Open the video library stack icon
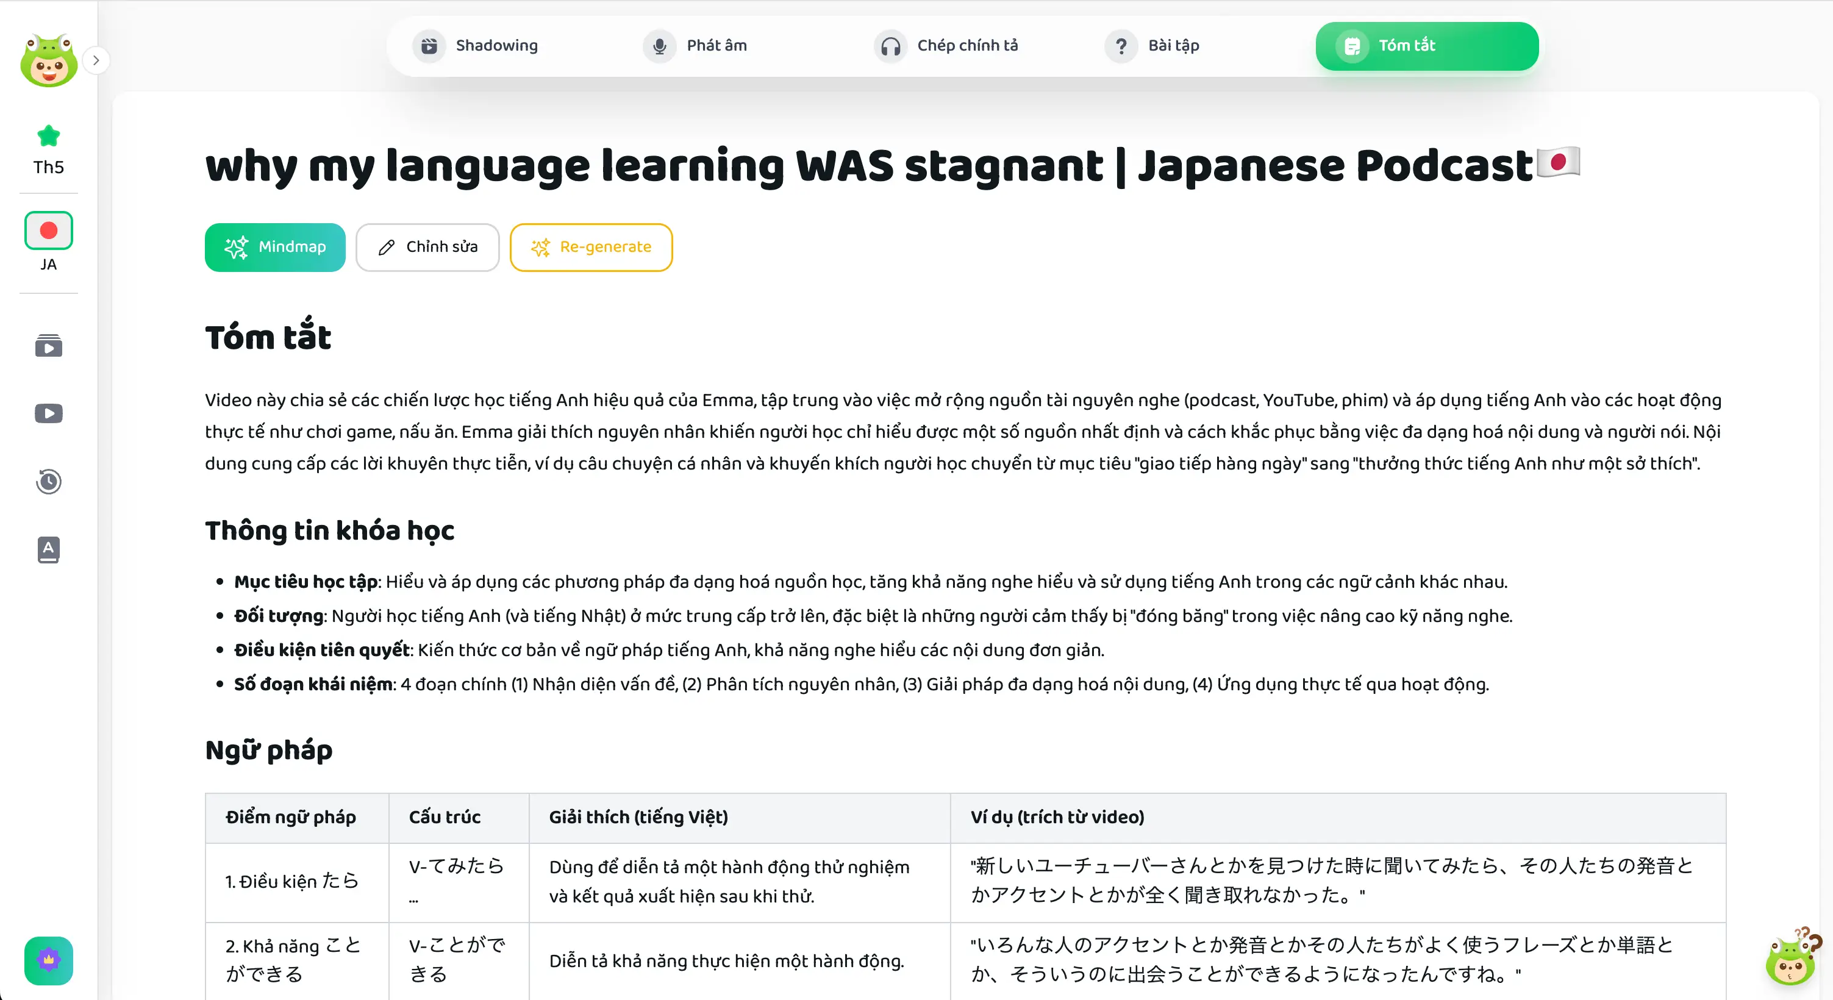Screen dimensions: 1833x1000 click(48, 346)
